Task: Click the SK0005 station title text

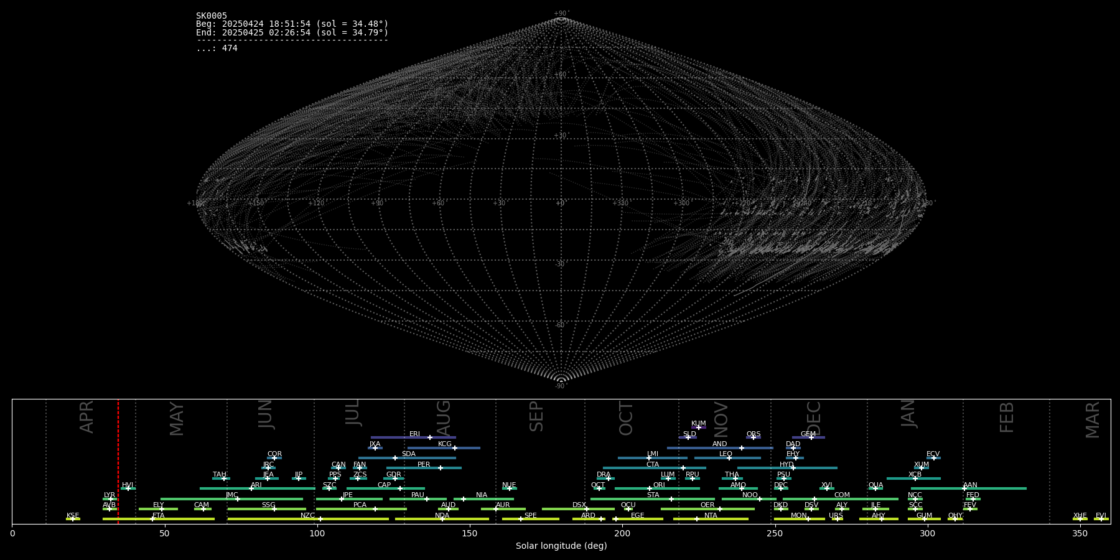Action: pos(212,16)
